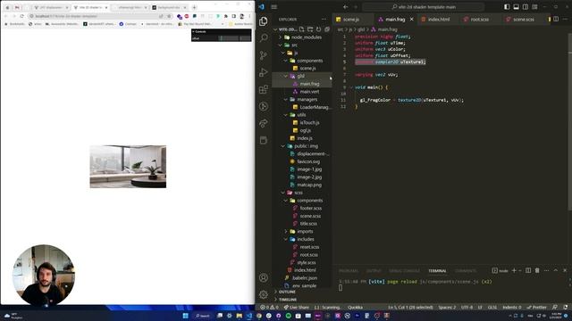Split the editor to the right
Viewport: 572px width, 321px height.
point(556,20)
